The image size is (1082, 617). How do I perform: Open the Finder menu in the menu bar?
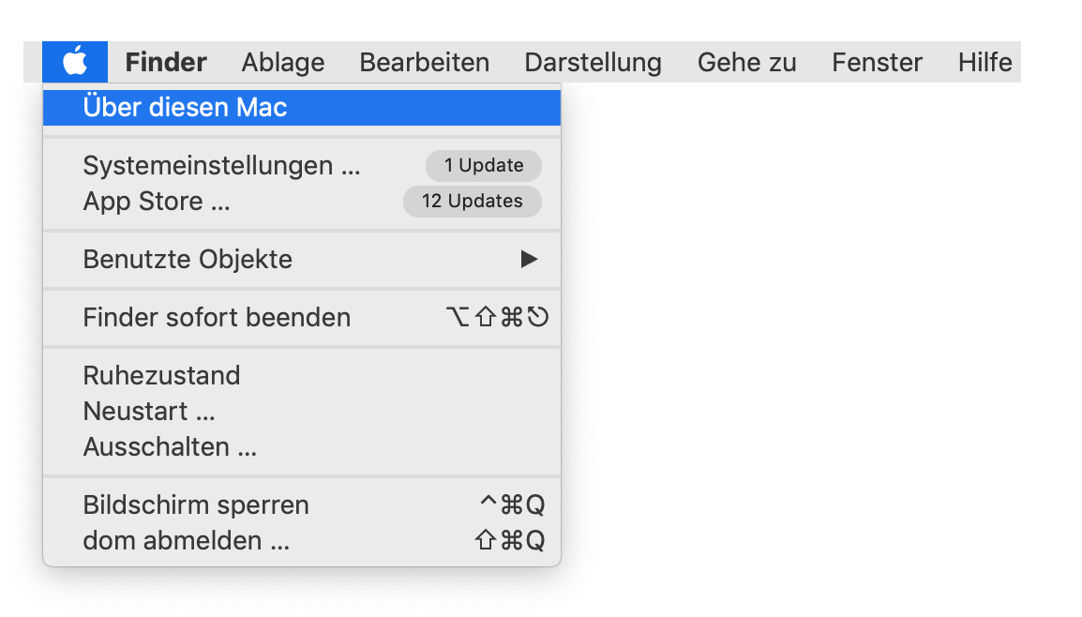click(x=165, y=62)
